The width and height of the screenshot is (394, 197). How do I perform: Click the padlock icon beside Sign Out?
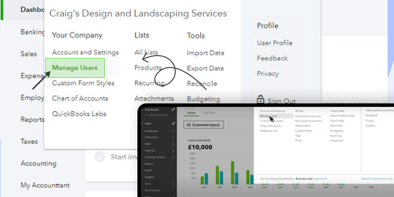(261, 99)
